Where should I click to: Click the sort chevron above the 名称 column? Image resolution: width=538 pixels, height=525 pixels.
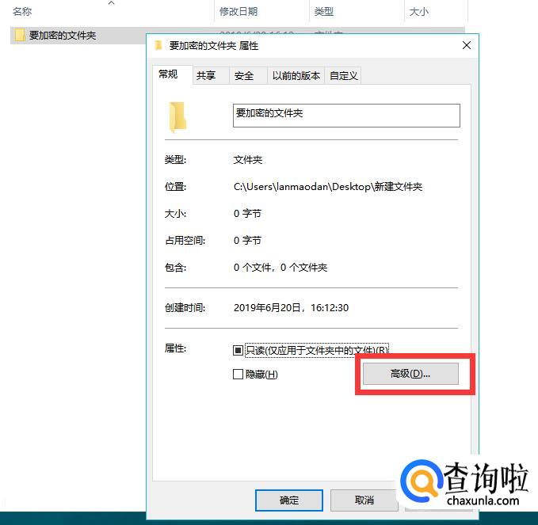tap(111, 3)
